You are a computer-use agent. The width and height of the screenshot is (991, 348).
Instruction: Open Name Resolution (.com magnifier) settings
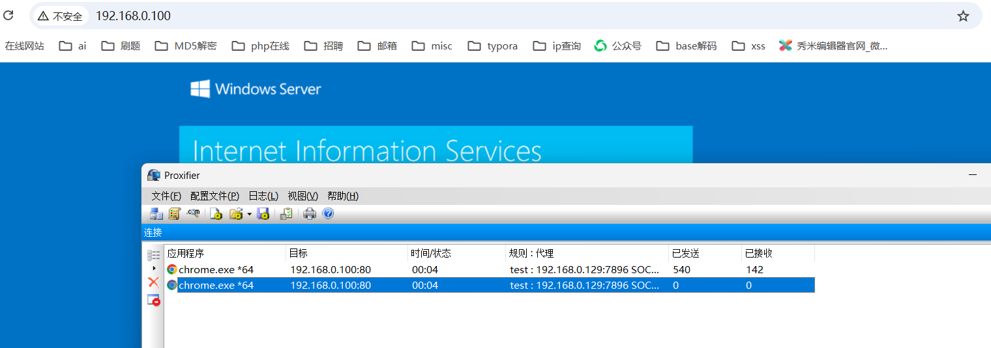coord(193,213)
